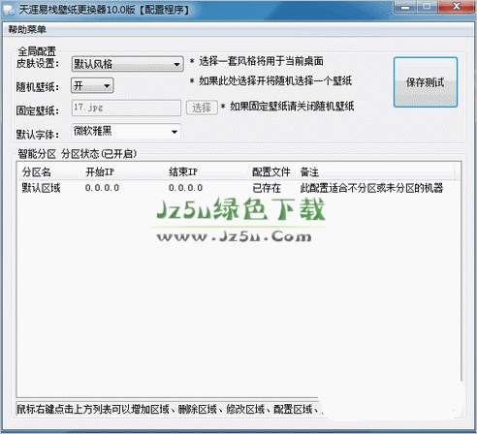This screenshot has width=477, height=434.
Task: Click the 选择 button beside fixed wallpaper
Action: [202, 108]
